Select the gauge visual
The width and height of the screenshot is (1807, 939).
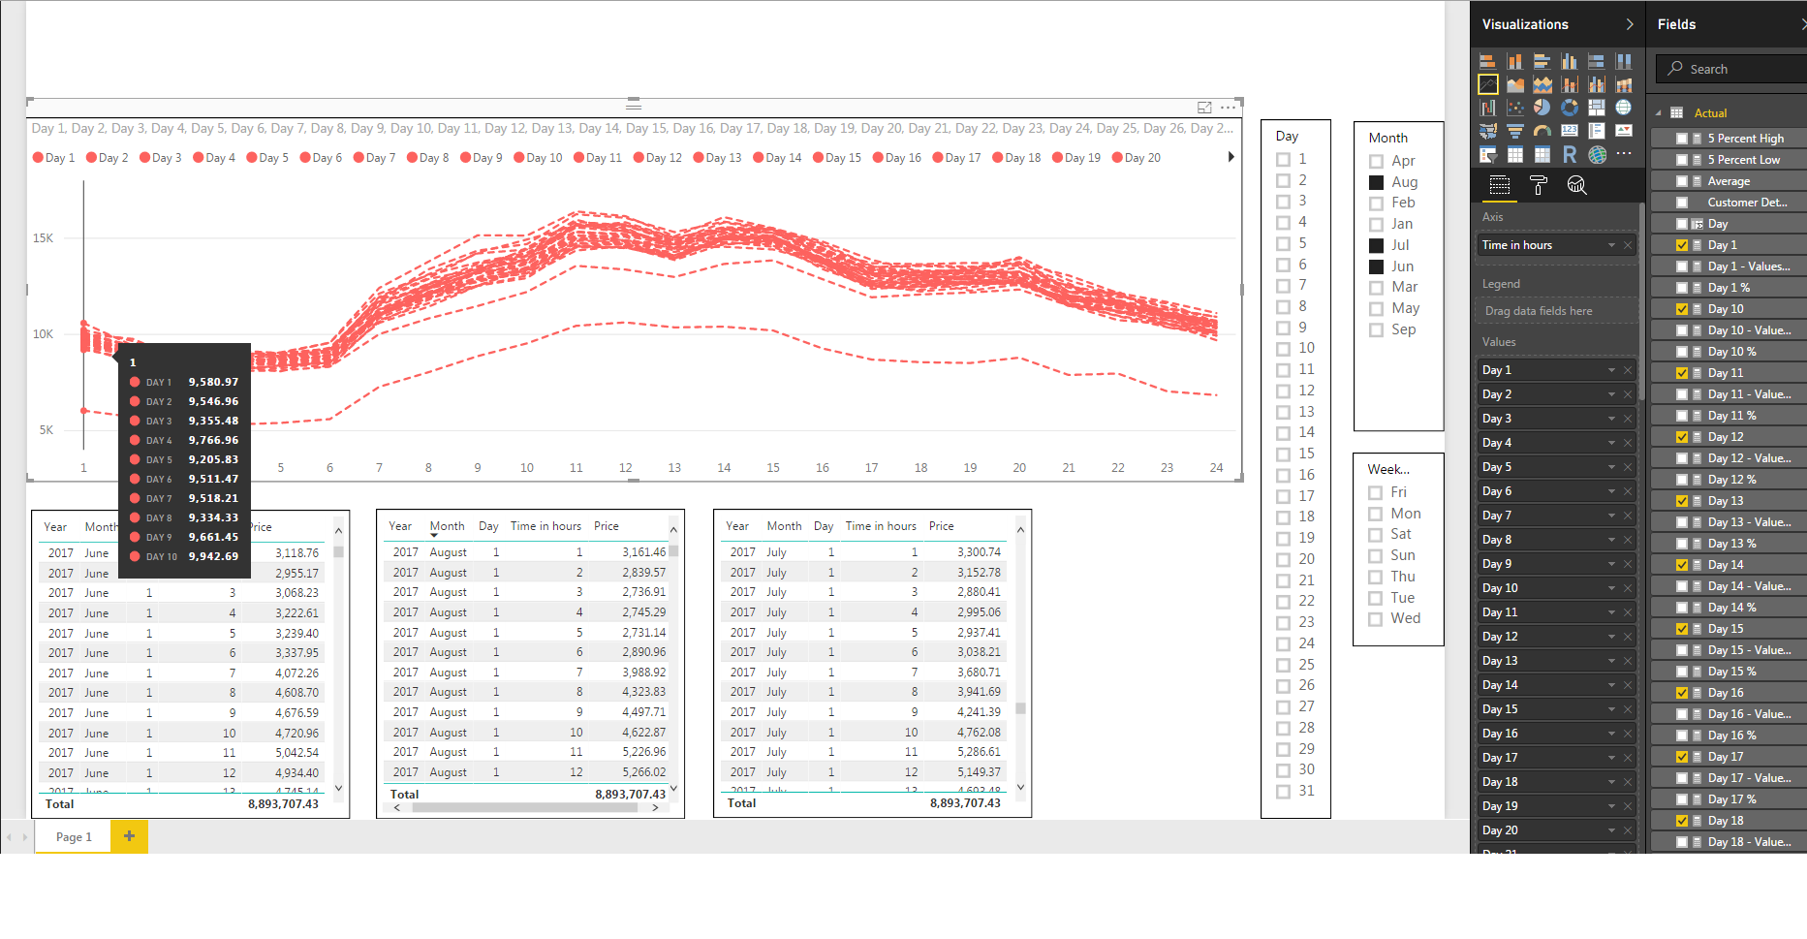[x=1542, y=131]
